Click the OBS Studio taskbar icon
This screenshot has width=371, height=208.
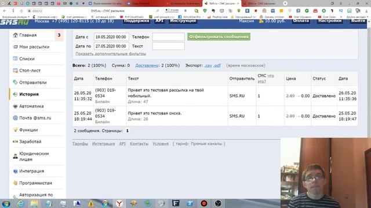click(x=218, y=203)
